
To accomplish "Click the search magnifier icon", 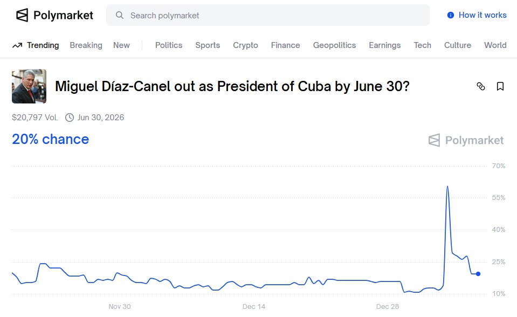I will point(120,15).
